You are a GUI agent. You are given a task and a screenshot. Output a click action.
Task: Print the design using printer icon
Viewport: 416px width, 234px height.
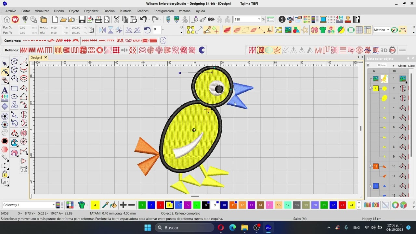[x=98, y=19]
